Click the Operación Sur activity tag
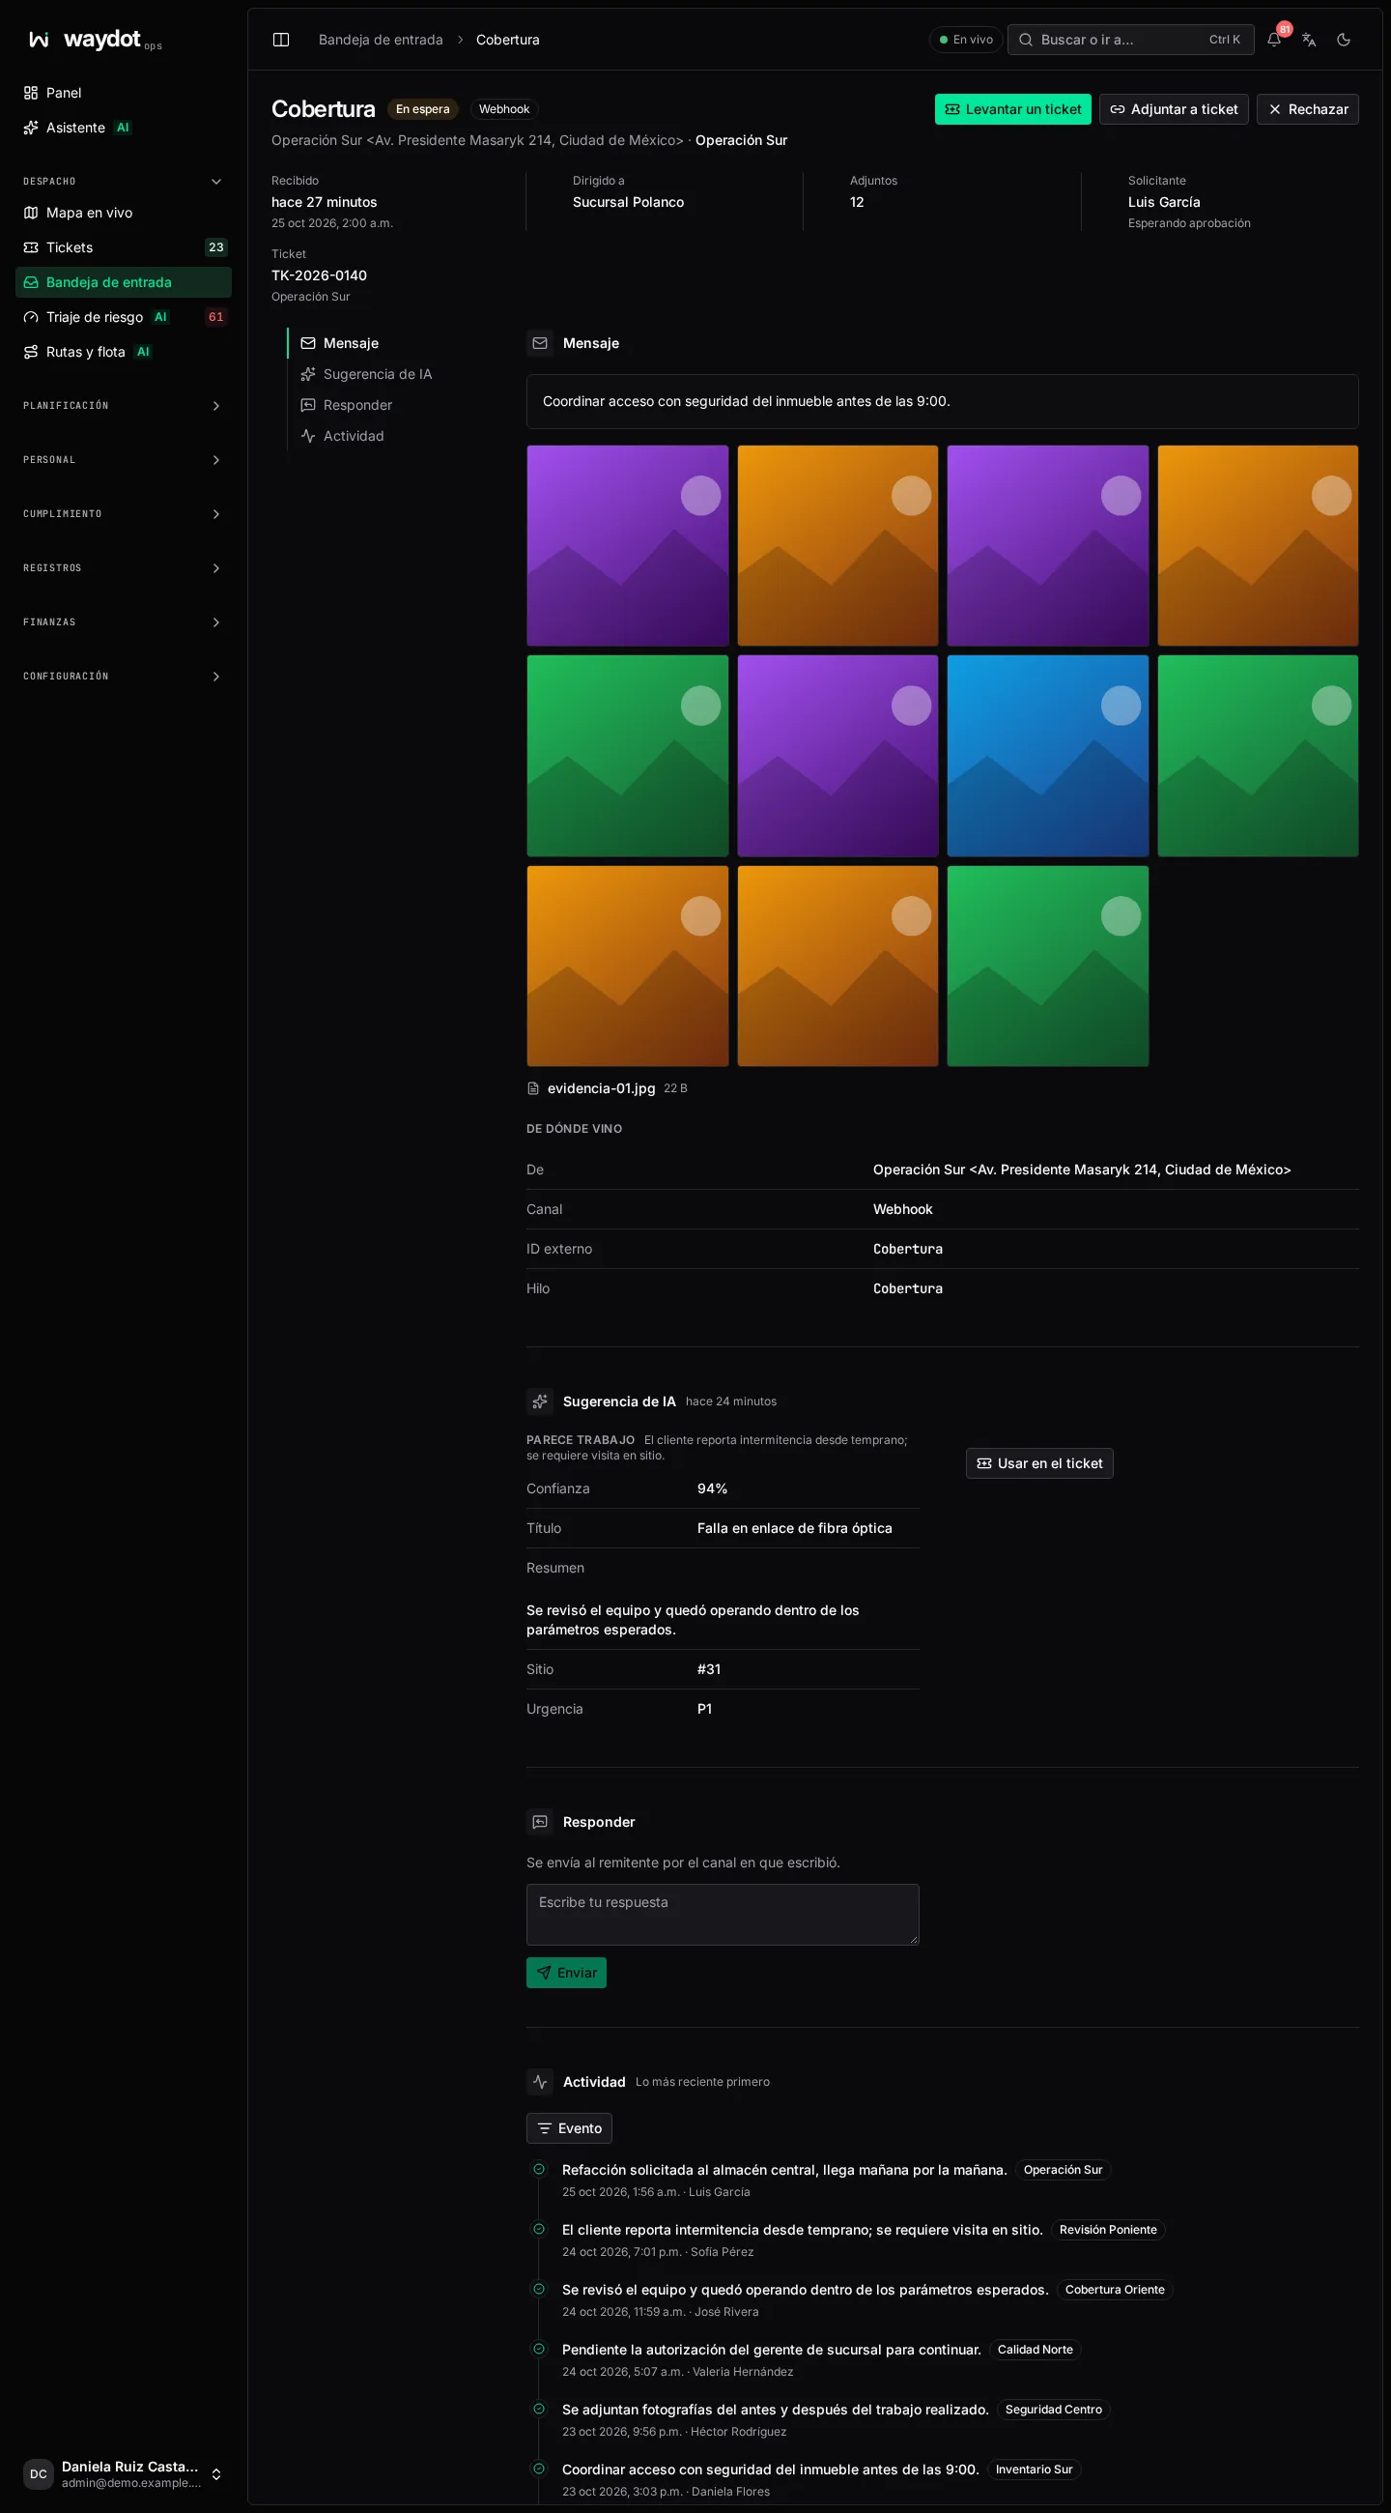This screenshot has height=2513, width=1391. click(1063, 2171)
